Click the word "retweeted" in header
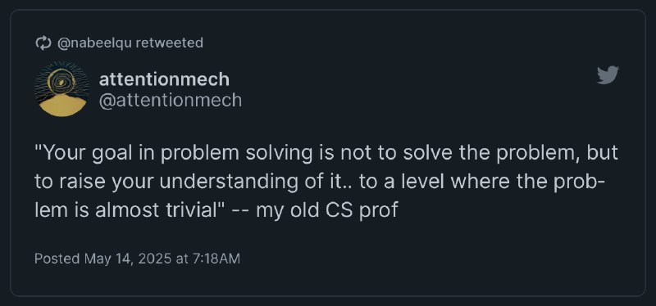 (170, 43)
